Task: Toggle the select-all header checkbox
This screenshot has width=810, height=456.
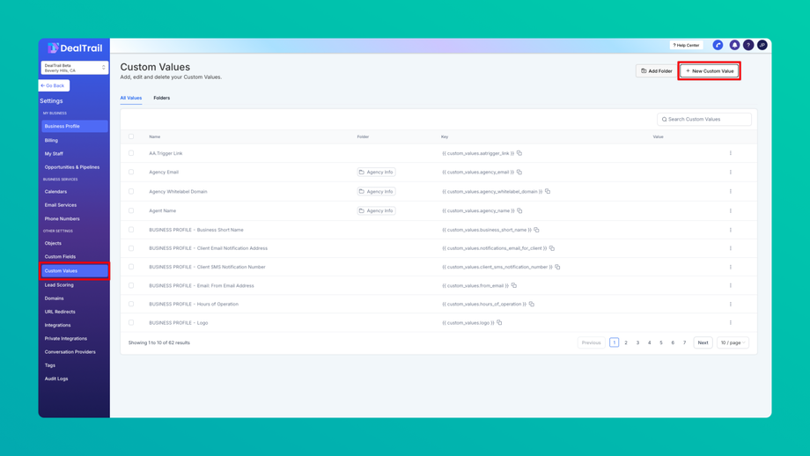Action: 131,136
